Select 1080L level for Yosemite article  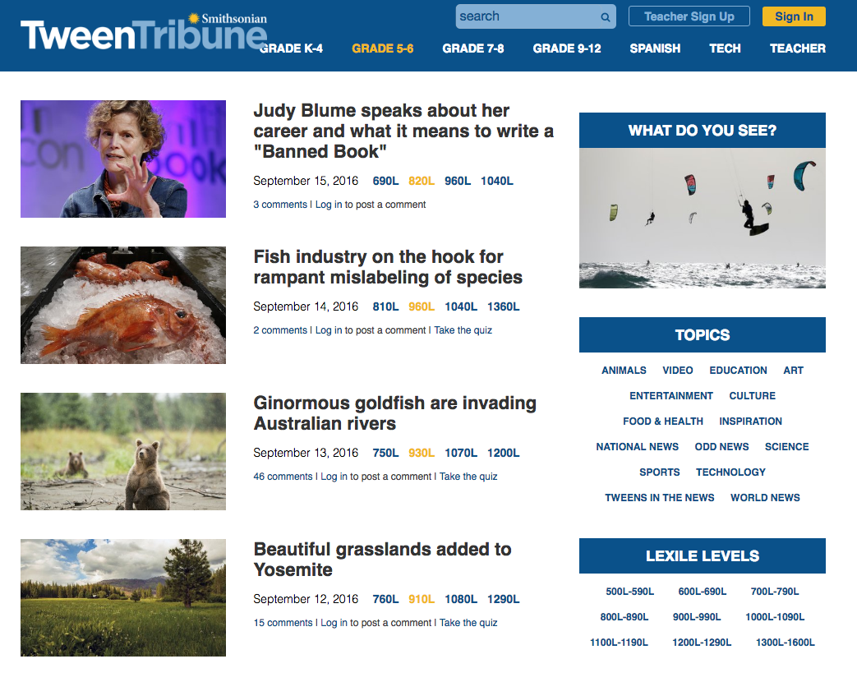461,600
